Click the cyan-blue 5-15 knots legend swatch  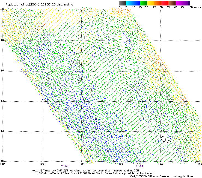tap(133, 3)
